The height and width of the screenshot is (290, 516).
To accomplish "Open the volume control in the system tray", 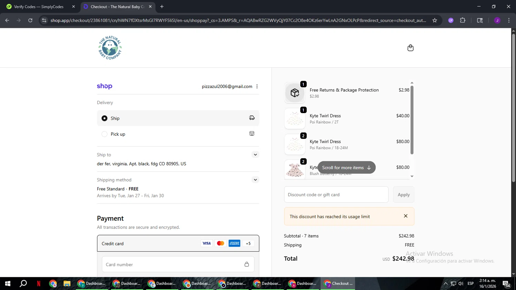I will [461, 283].
